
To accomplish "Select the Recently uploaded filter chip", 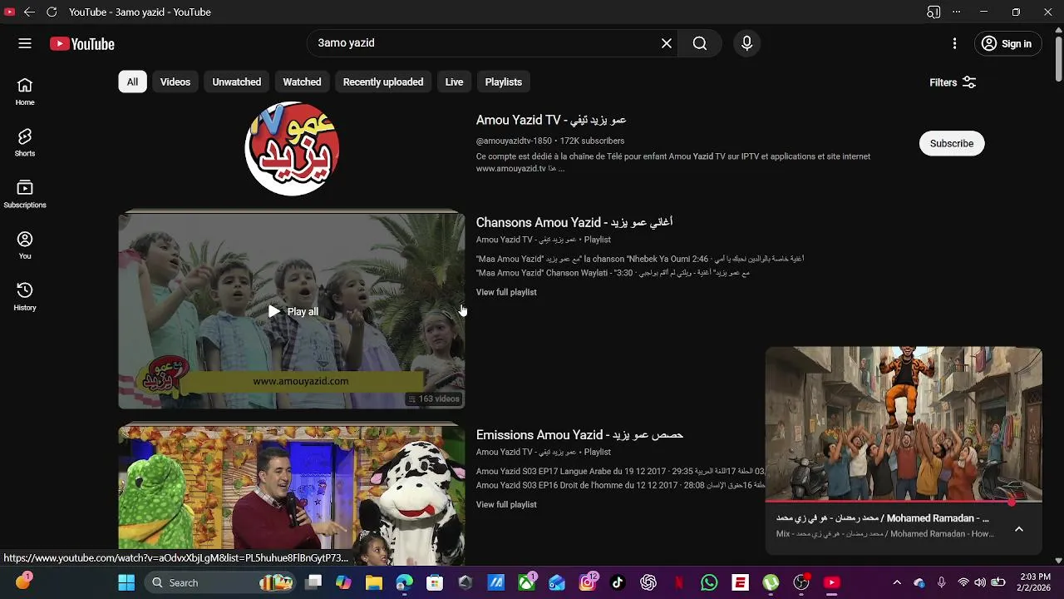I will [x=383, y=82].
